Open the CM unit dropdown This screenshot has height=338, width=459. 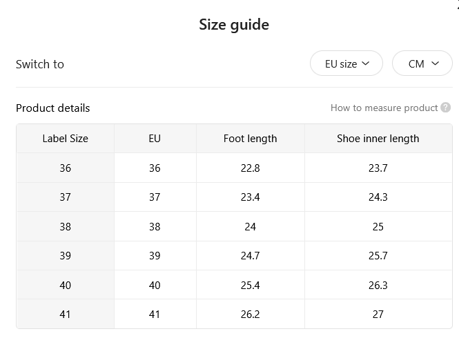tap(422, 63)
